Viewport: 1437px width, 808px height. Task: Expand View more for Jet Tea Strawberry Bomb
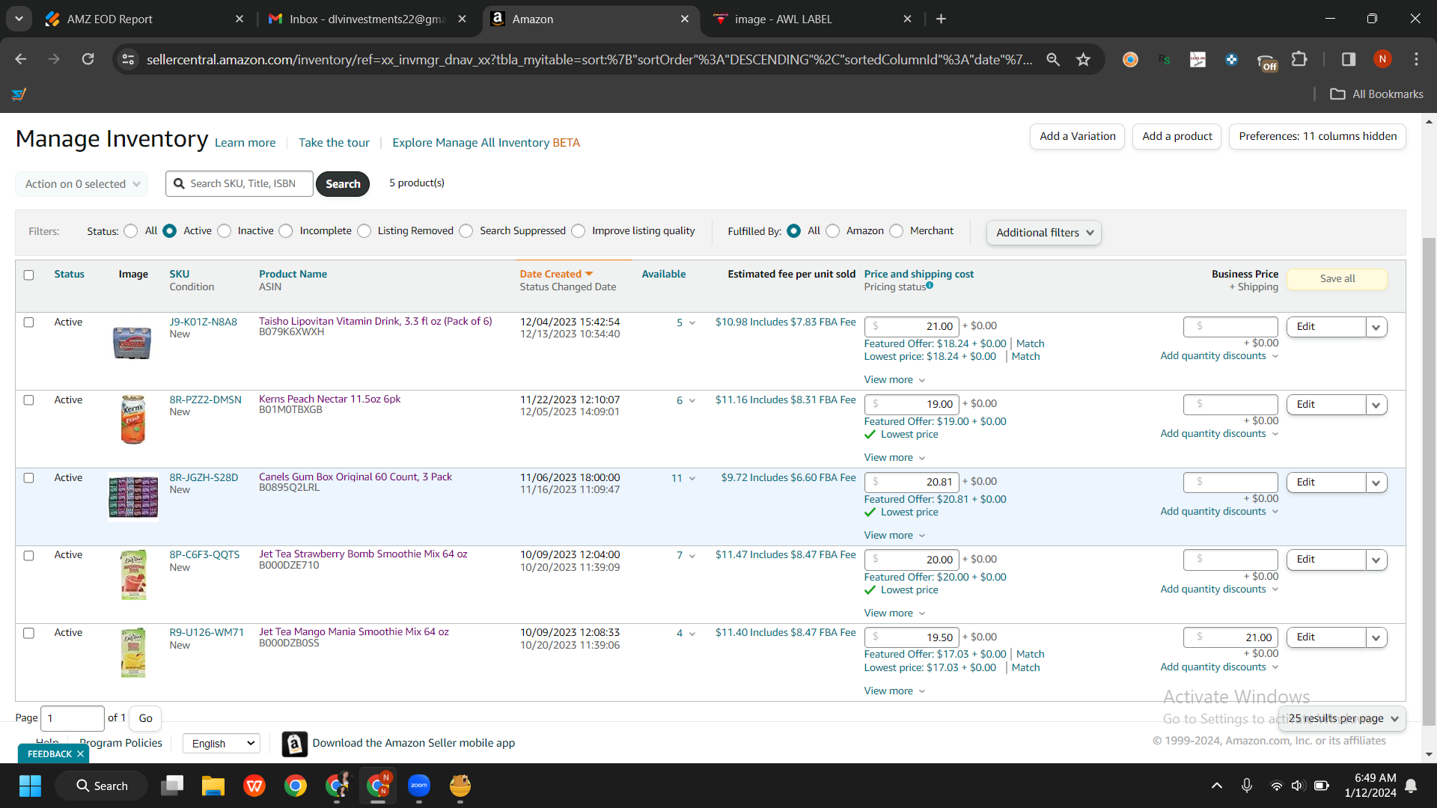click(x=894, y=613)
